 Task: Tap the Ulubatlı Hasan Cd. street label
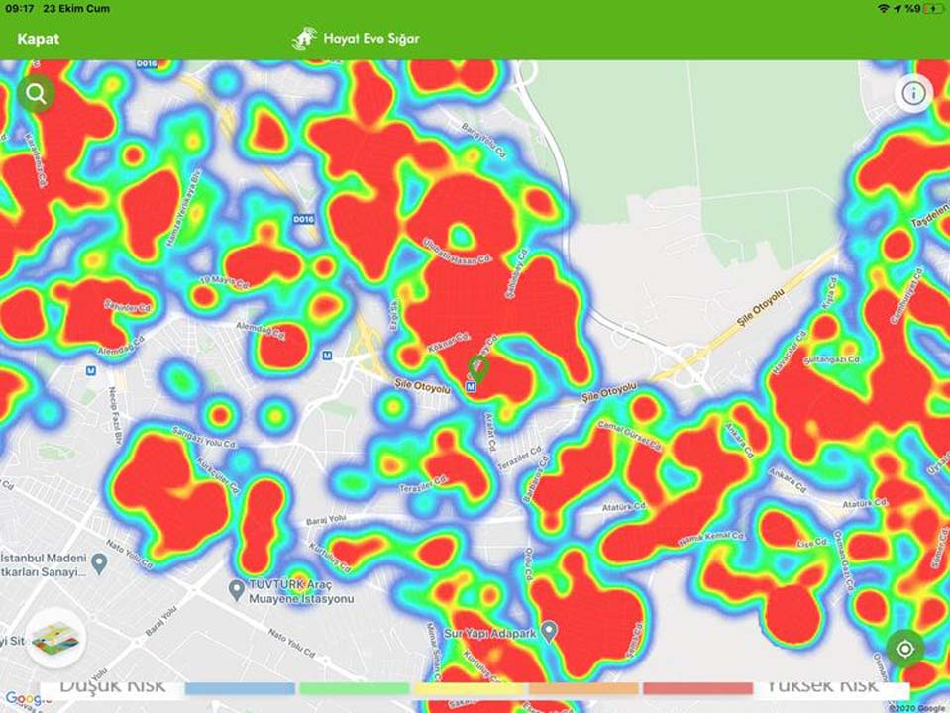[457, 251]
